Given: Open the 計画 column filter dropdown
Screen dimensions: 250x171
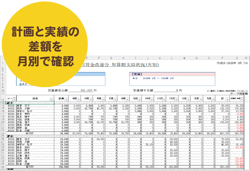Looking at the screenshot, I should [66, 99].
